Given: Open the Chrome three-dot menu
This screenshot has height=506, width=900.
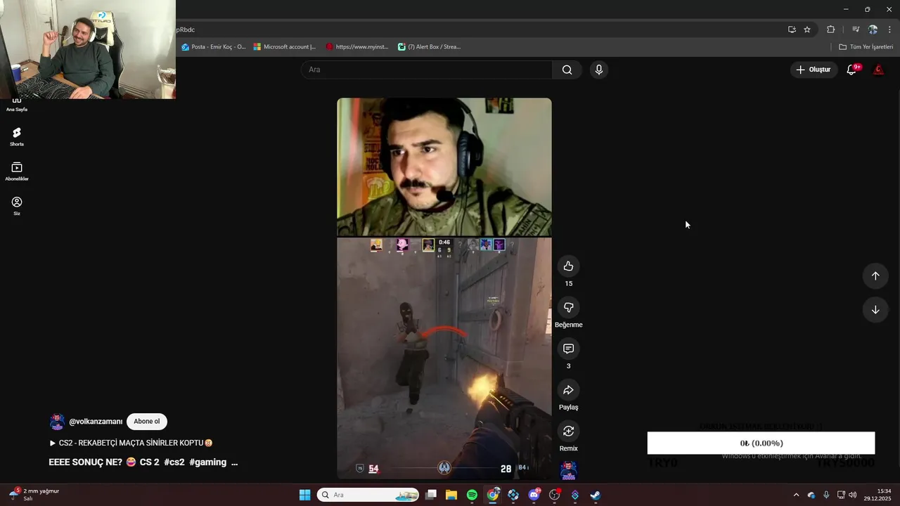Looking at the screenshot, I should 889,30.
